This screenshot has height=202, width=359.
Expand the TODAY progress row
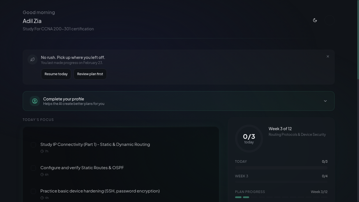point(281,161)
